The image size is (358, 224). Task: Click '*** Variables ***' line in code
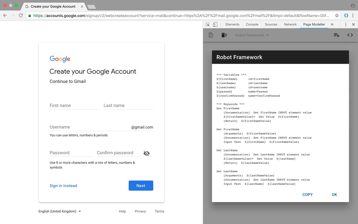(231, 75)
